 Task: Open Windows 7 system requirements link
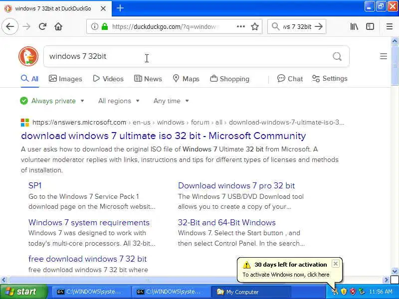(89, 222)
